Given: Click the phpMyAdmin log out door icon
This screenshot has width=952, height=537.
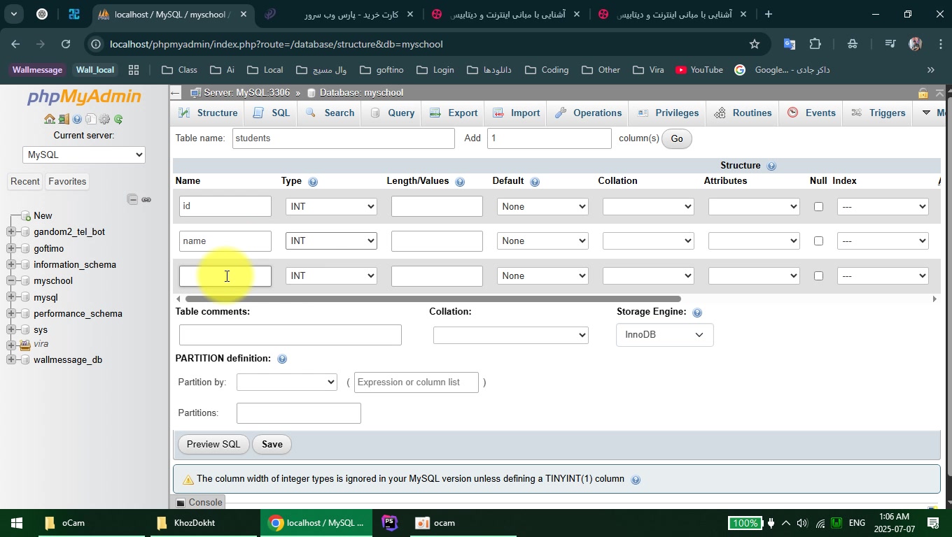Looking at the screenshot, I should (x=64, y=120).
